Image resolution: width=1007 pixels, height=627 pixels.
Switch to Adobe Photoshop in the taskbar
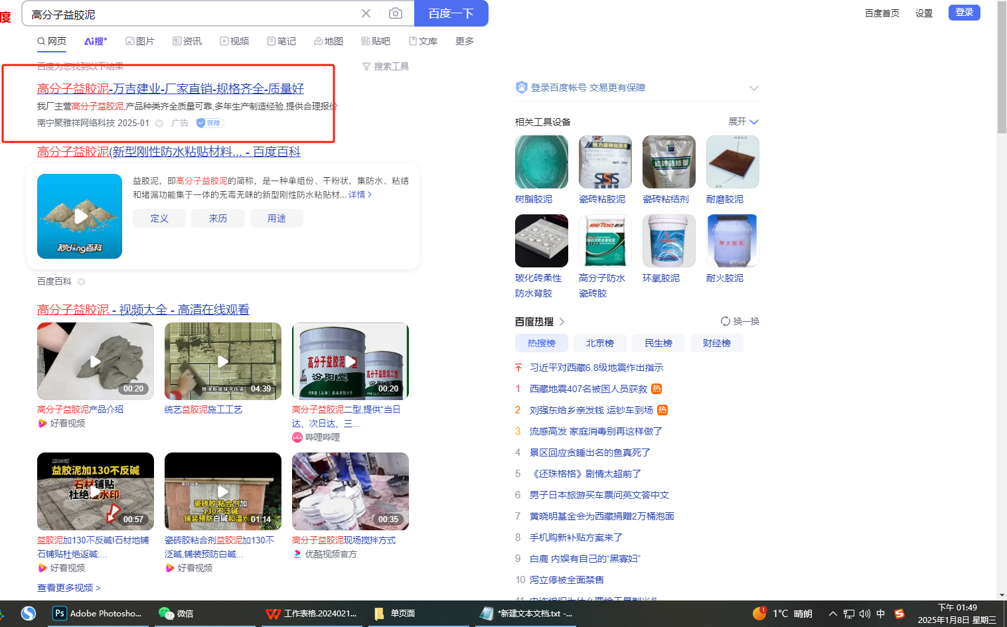pos(98,614)
